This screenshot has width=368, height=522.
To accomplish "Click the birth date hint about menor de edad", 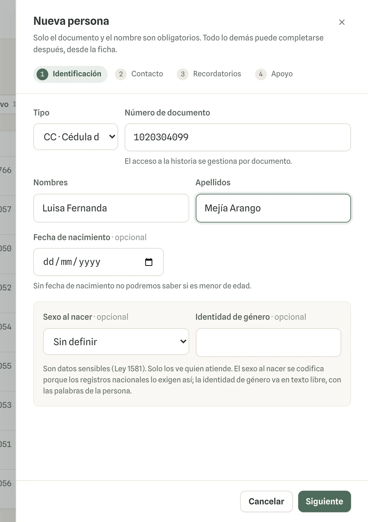I will [142, 286].
